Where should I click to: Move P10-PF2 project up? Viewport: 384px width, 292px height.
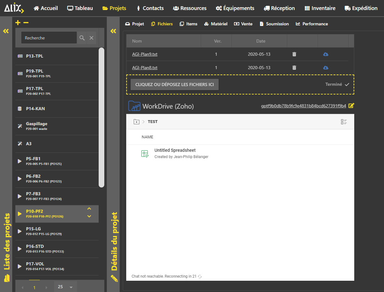89,209
